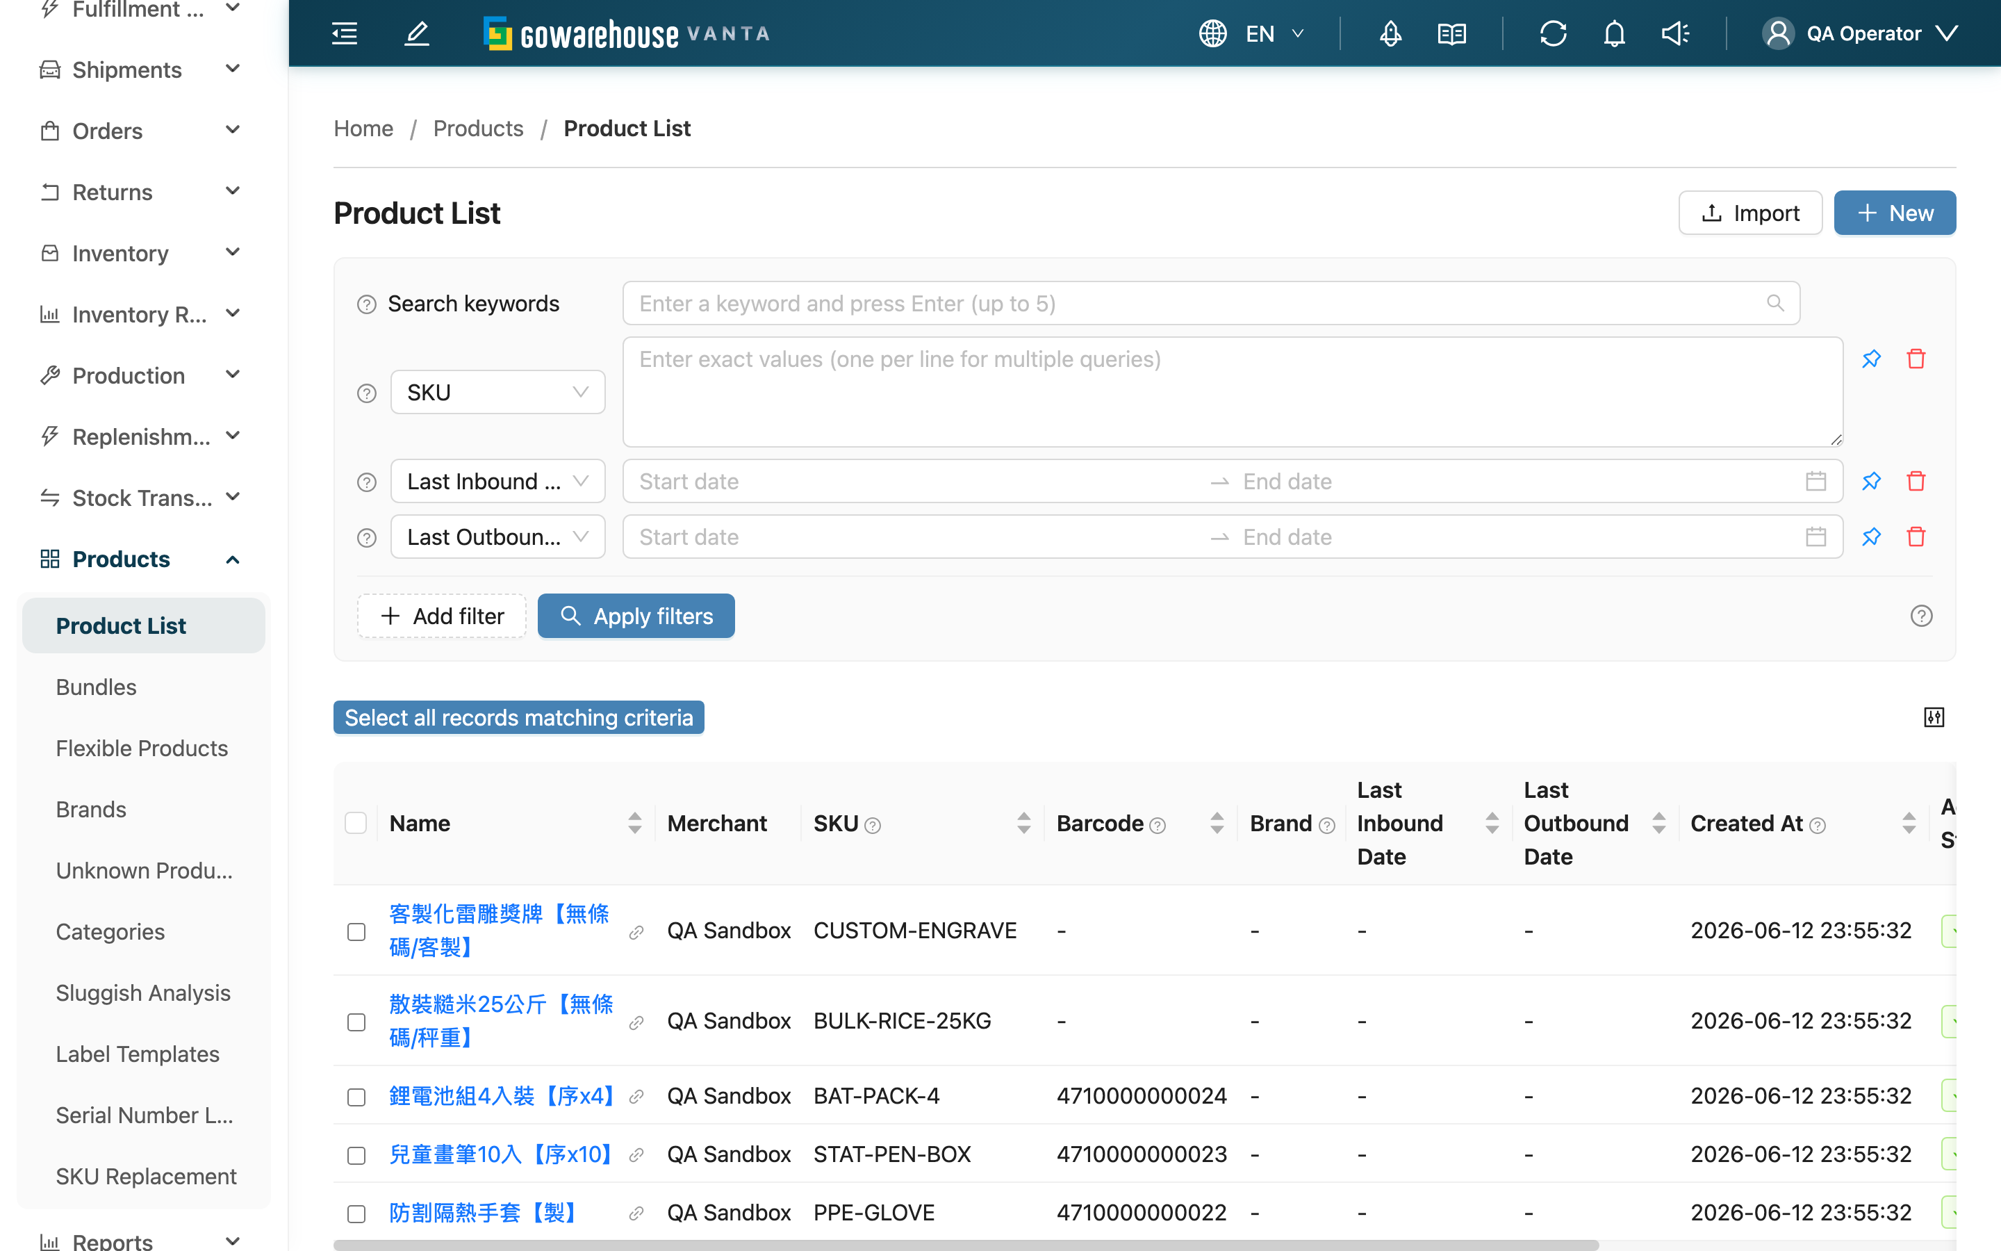Click link icon for STAT-PEN-BOX product

pos(636,1155)
